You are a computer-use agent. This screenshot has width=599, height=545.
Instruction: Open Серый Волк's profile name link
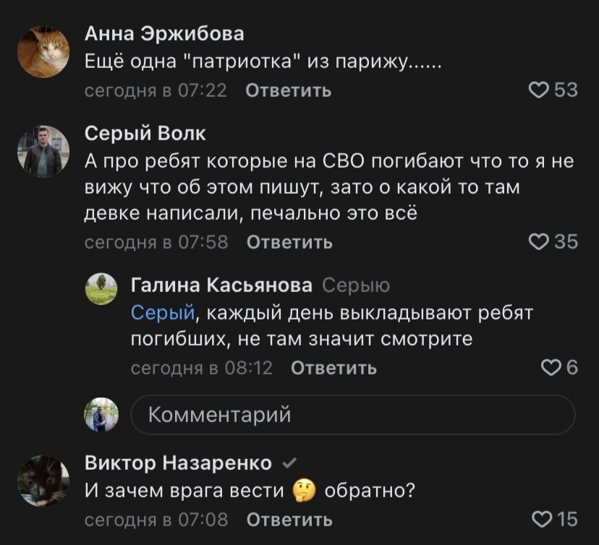point(145,133)
